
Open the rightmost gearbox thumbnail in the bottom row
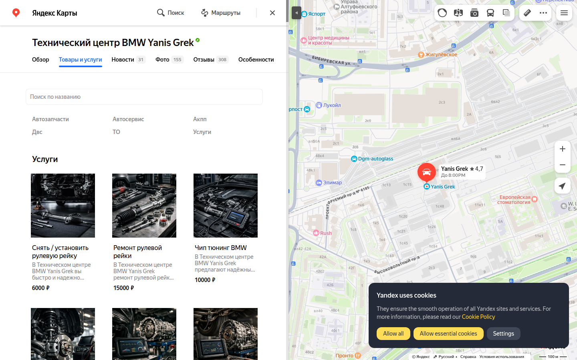(x=226, y=334)
